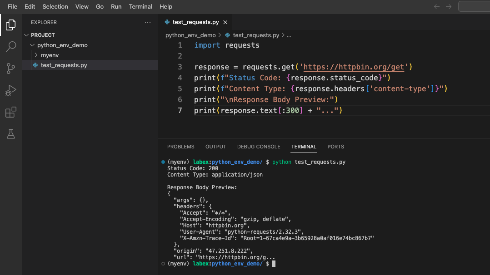Follow the https://httpbin.org/get link in code
Viewport: 490px width, 275px height.
point(354,67)
